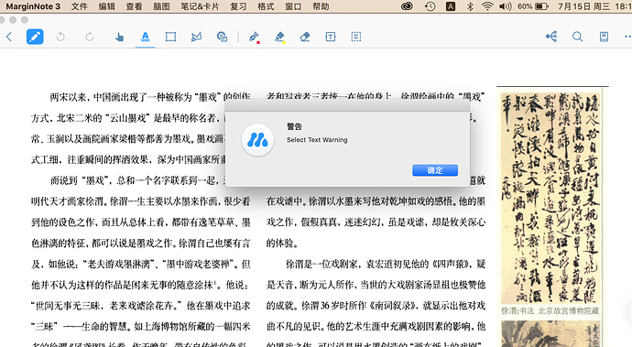
Task: Open the search magnifier icon
Action: [577, 37]
